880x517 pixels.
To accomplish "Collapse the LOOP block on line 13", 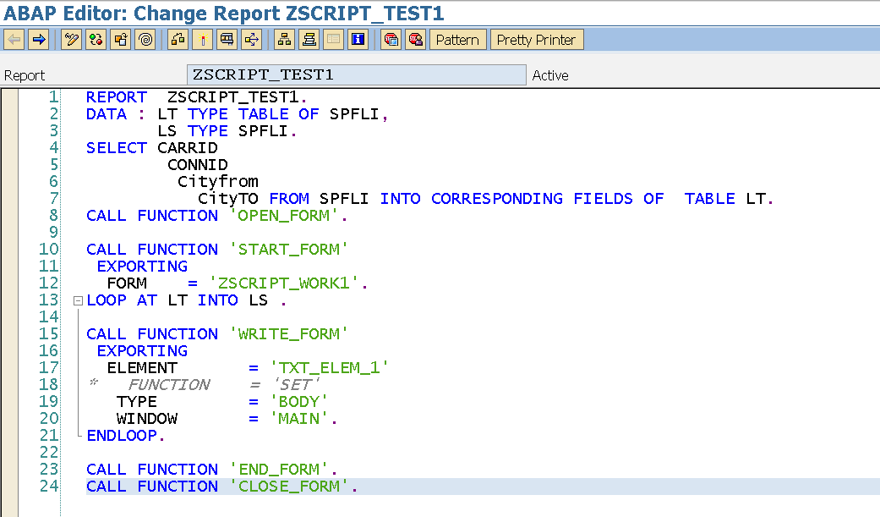I will pos(77,300).
